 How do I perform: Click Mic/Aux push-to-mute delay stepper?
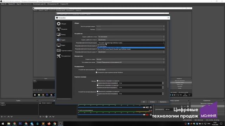(x=163, y=83)
